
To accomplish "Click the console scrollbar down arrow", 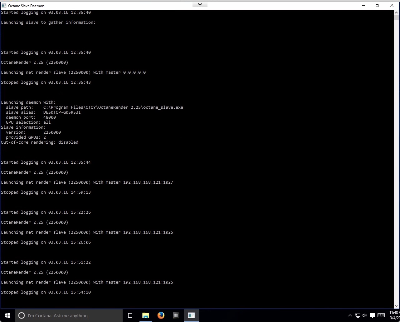I will tap(397, 306).
